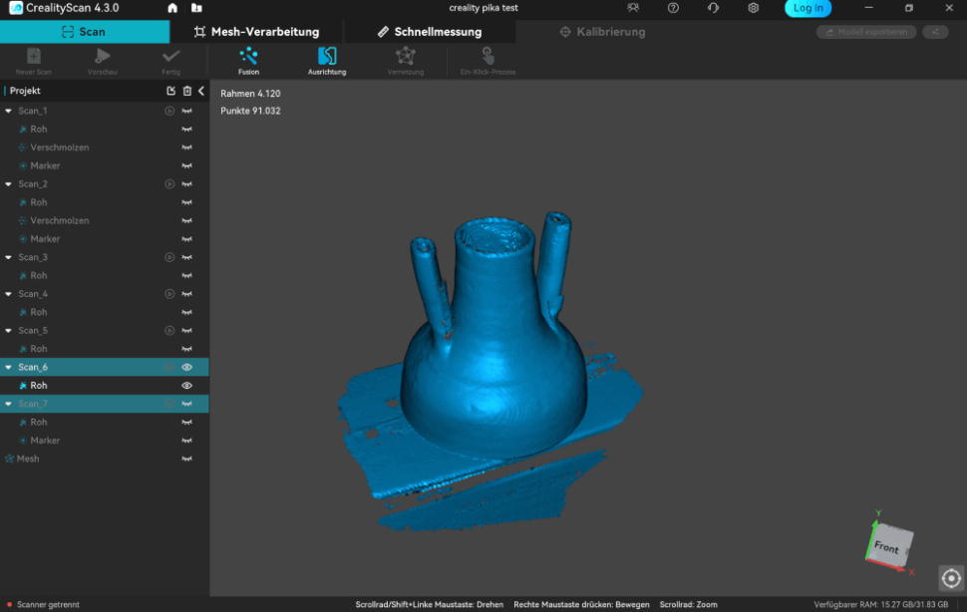
Task: Show Scan_1 using its visibility eye
Action: coord(186,111)
